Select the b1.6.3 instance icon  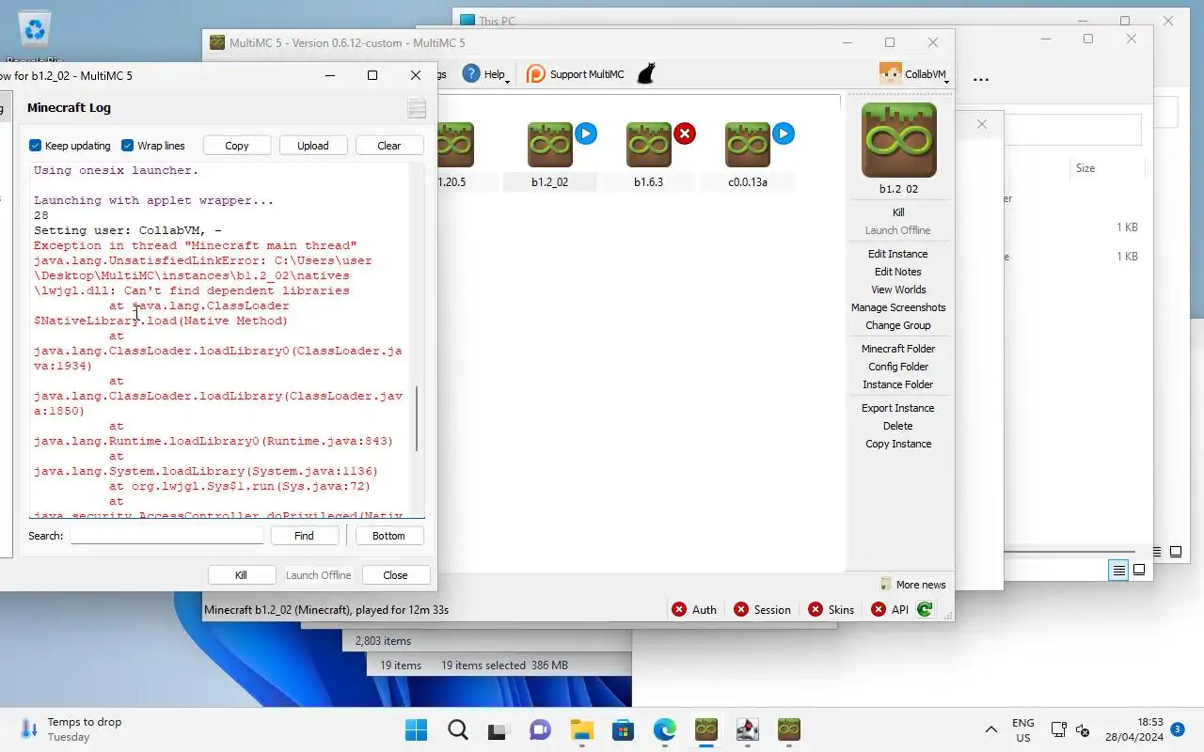pyautogui.click(x=649, y=145)
